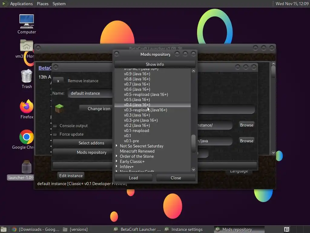Switch to BetaCraft Launcher taskbar entry
The height and width of the screenshot is (233, 310).
pos(137,229)
